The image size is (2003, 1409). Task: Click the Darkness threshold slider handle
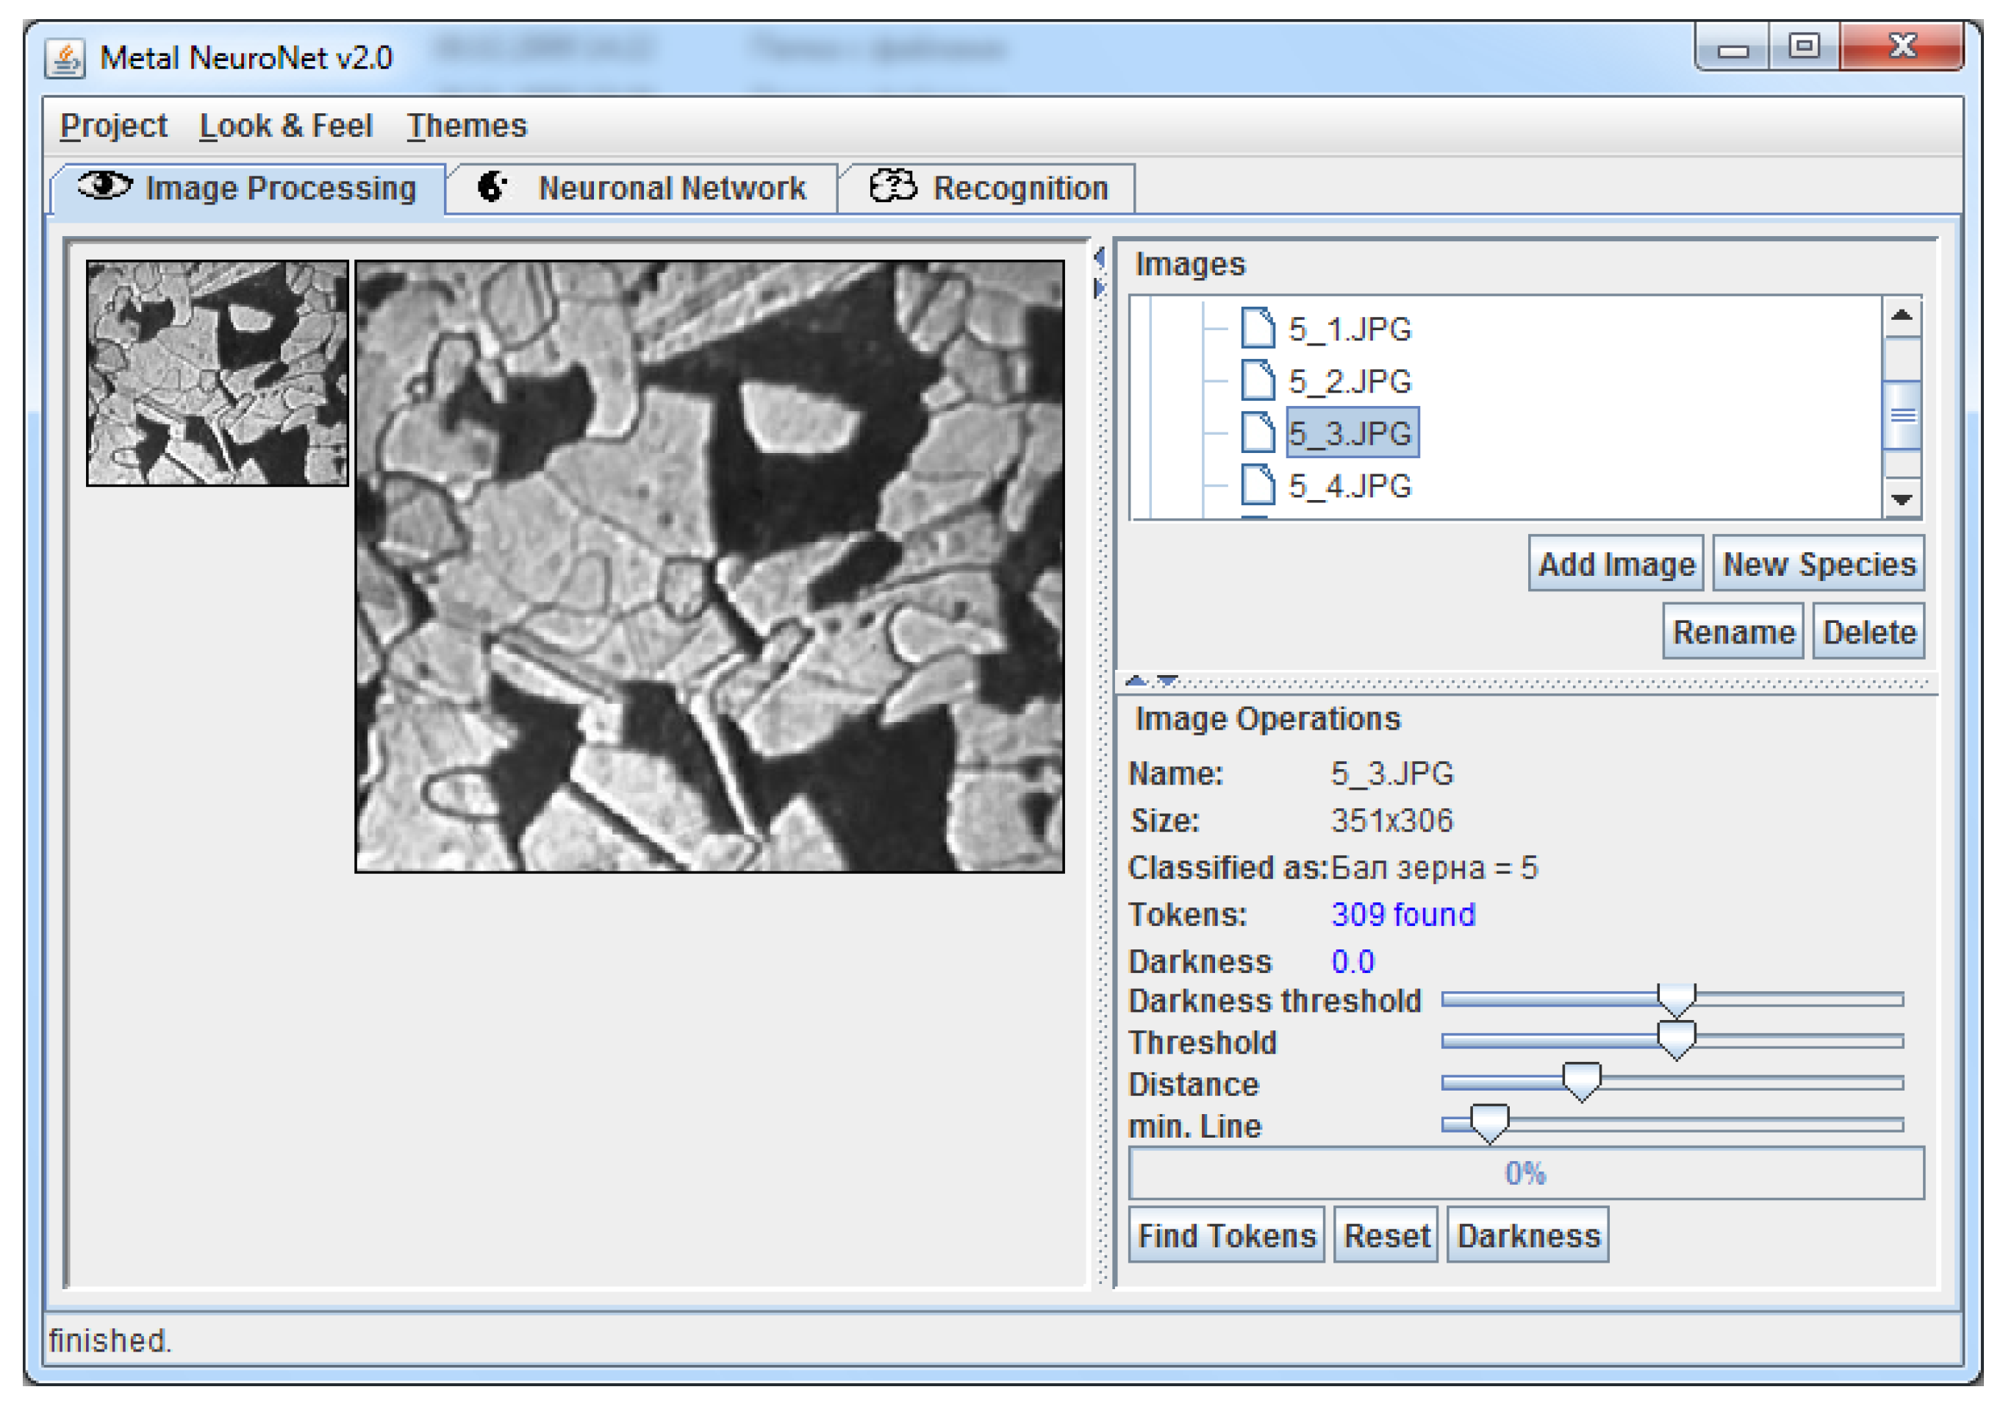pos(1676,999)
